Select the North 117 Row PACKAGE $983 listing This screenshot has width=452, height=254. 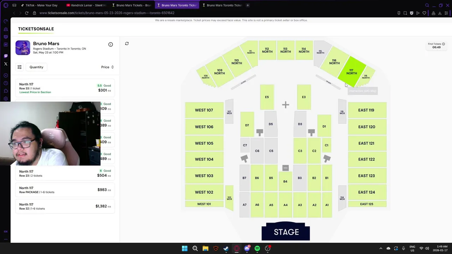pyautogui.click(x=65, y=190)
